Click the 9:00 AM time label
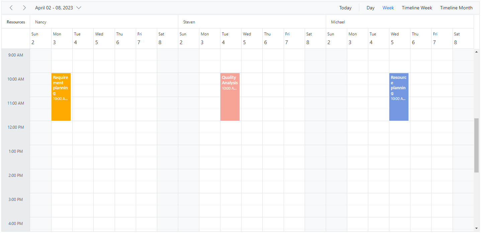This screenshot has width=481, height=233. click(x=16, y=55)
